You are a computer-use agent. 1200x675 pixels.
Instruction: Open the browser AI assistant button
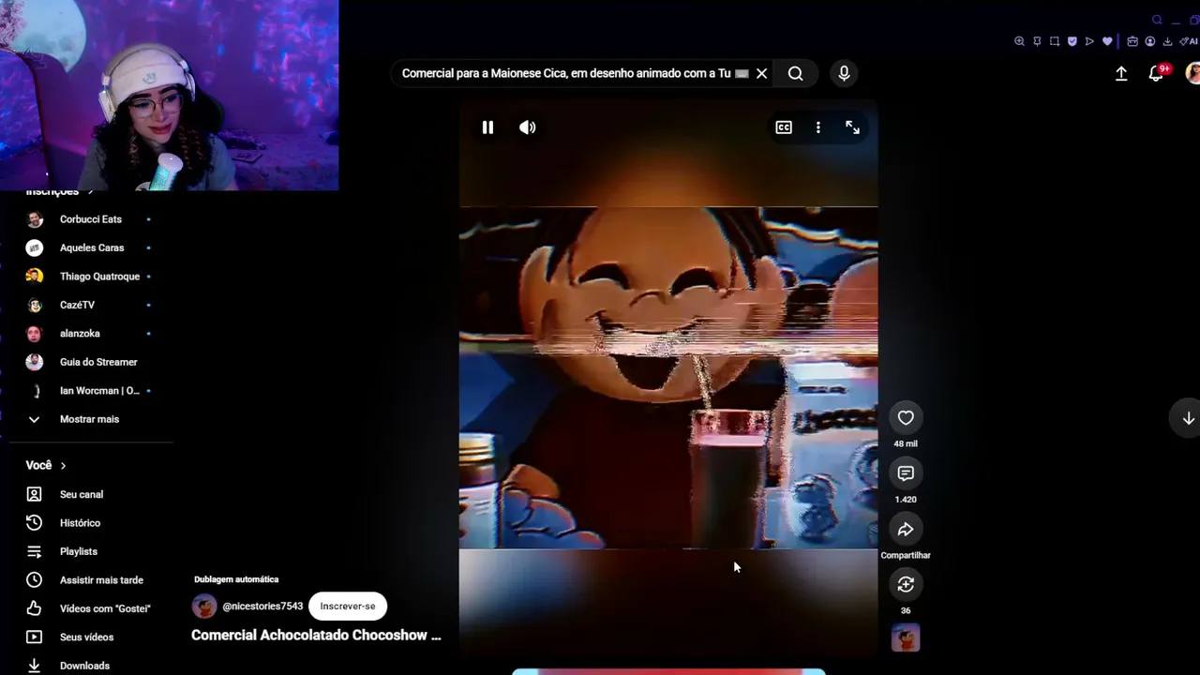coord(1191,41)
